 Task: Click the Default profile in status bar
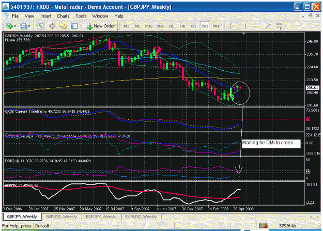(42, 226)
